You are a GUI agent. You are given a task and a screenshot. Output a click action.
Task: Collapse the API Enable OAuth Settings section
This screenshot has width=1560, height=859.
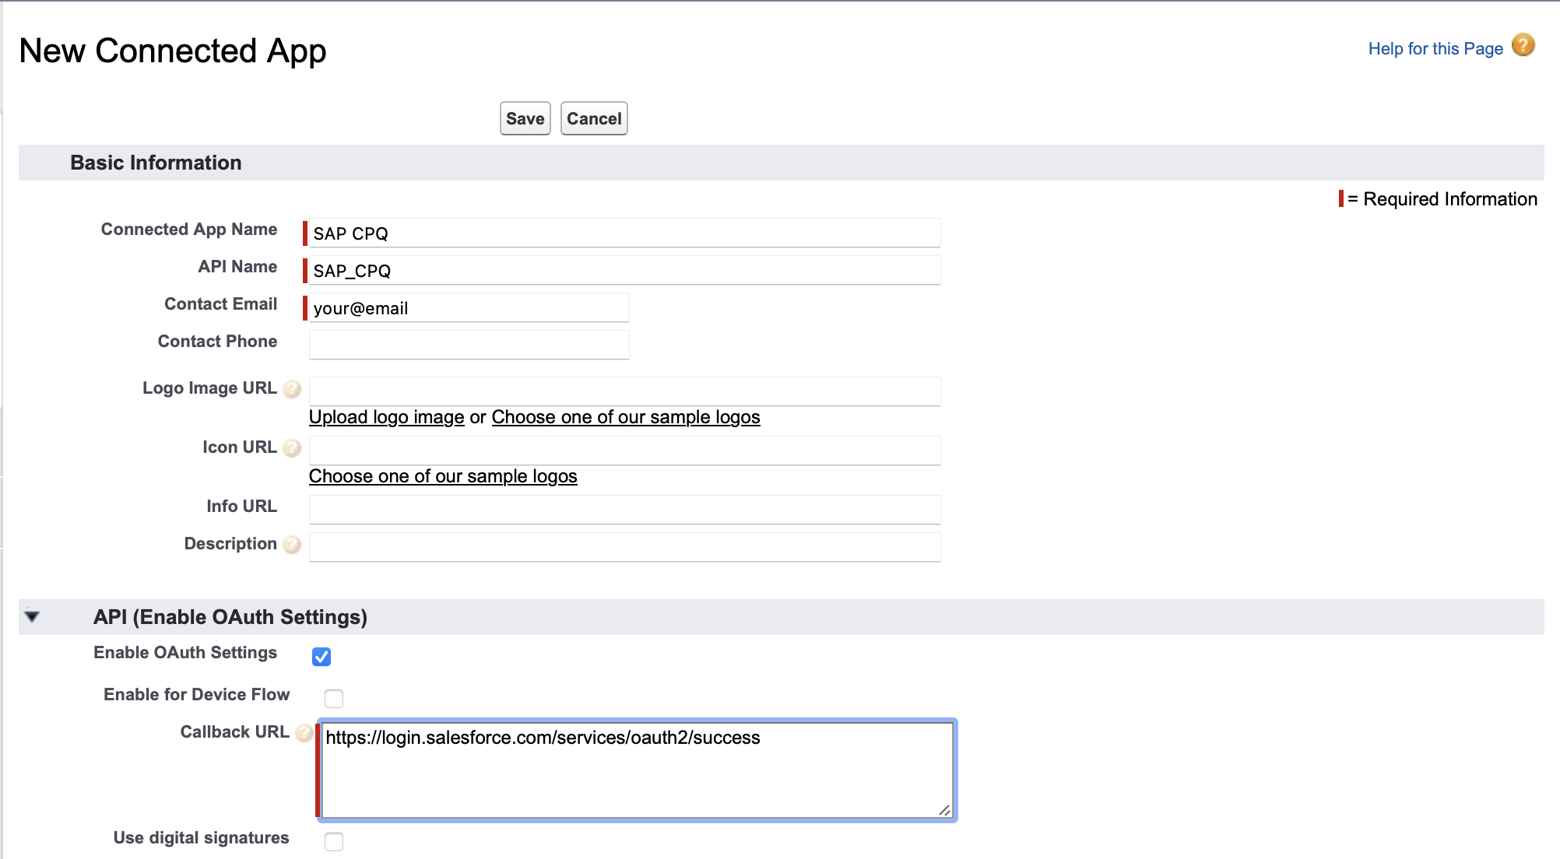click(x=32, y=617)
